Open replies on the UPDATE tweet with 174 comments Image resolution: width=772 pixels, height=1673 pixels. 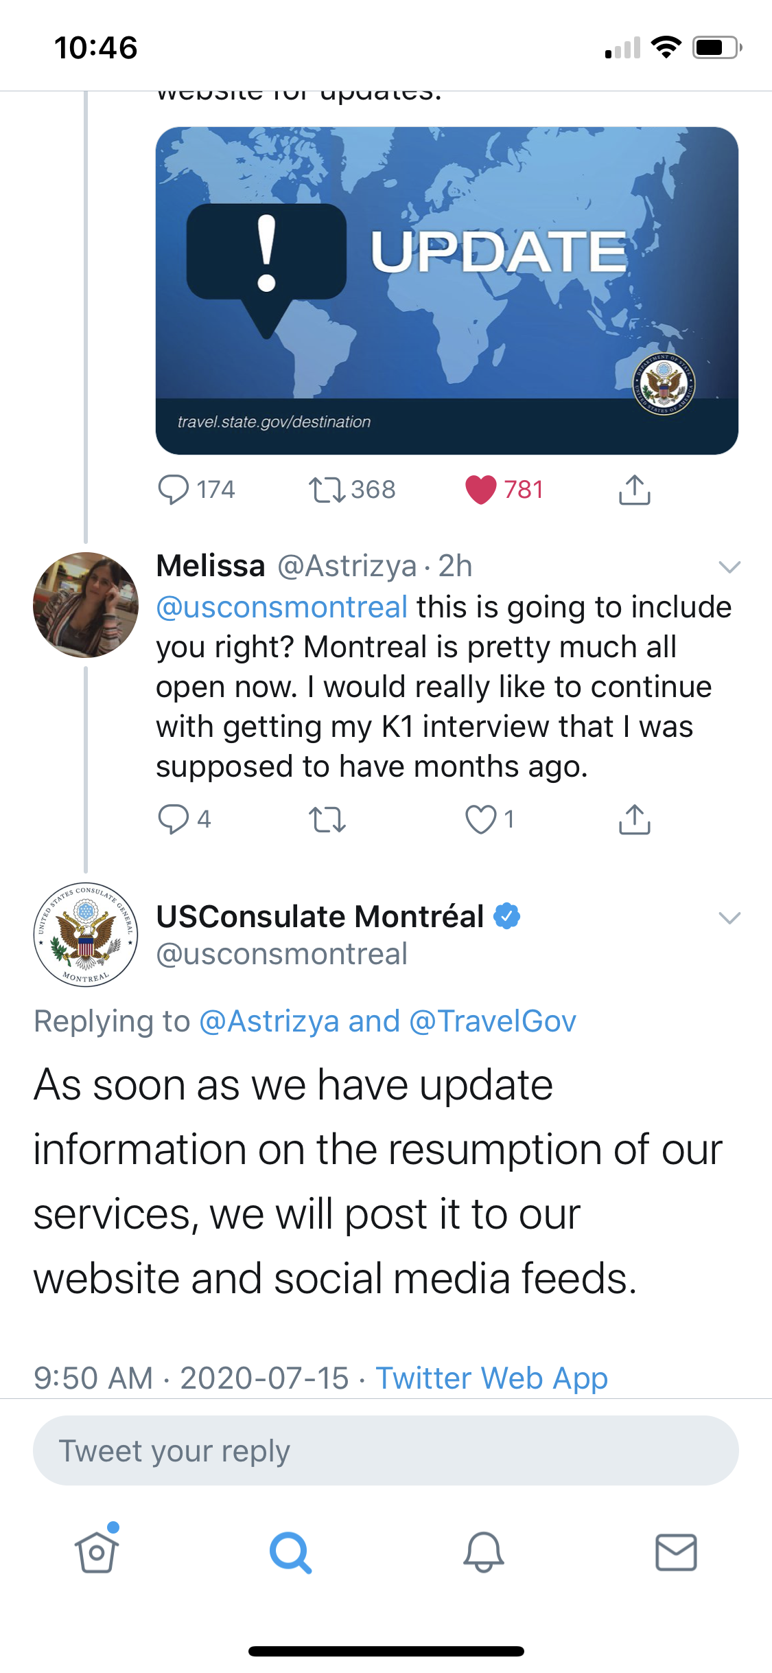pyautogui.click(x=196, y=490)
